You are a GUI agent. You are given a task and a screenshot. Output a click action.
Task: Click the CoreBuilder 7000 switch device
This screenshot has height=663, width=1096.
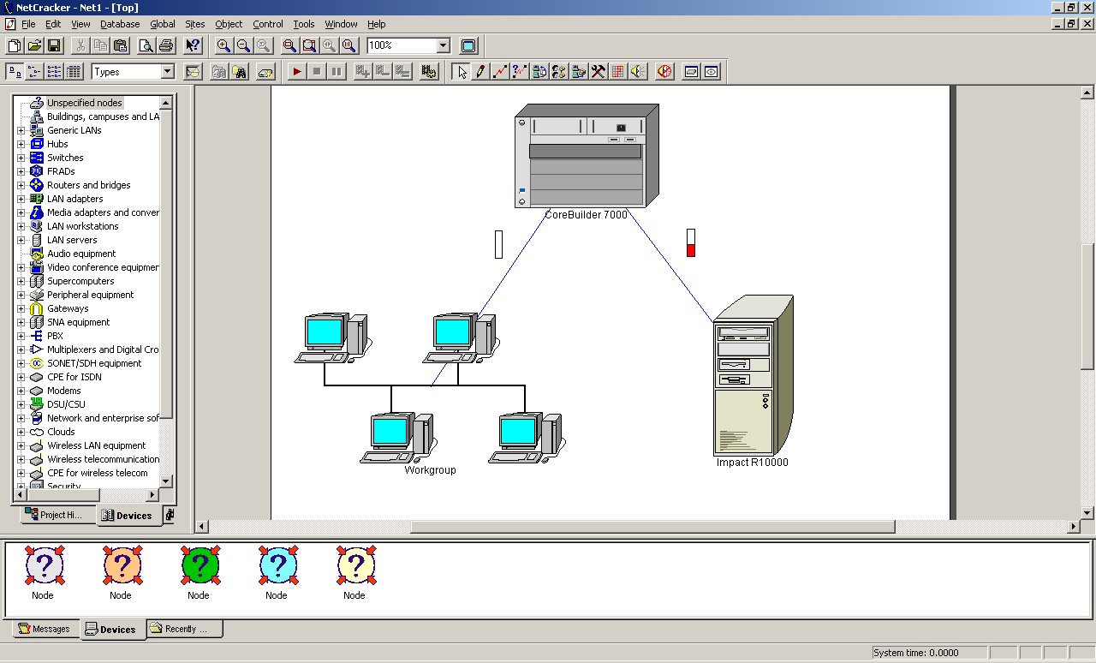coord(587,156)
